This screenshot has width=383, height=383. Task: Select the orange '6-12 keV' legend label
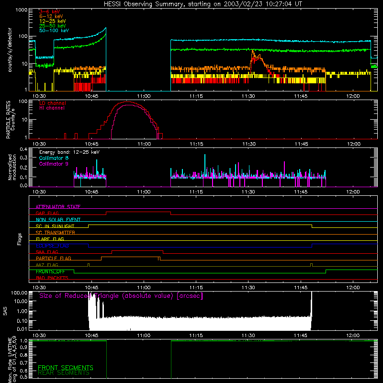point(51,16)
